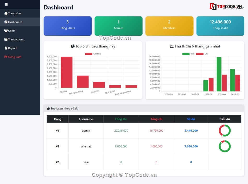Click the sign-out icon next to Đăng xuất
This screenshot has width=248, height=184.
pyautogui.click(x=5, y=57)
